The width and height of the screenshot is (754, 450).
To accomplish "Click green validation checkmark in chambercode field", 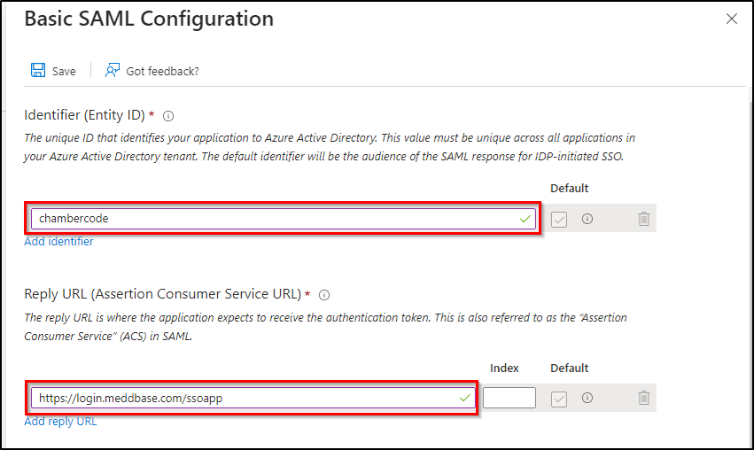I will [x=525, y=219].
